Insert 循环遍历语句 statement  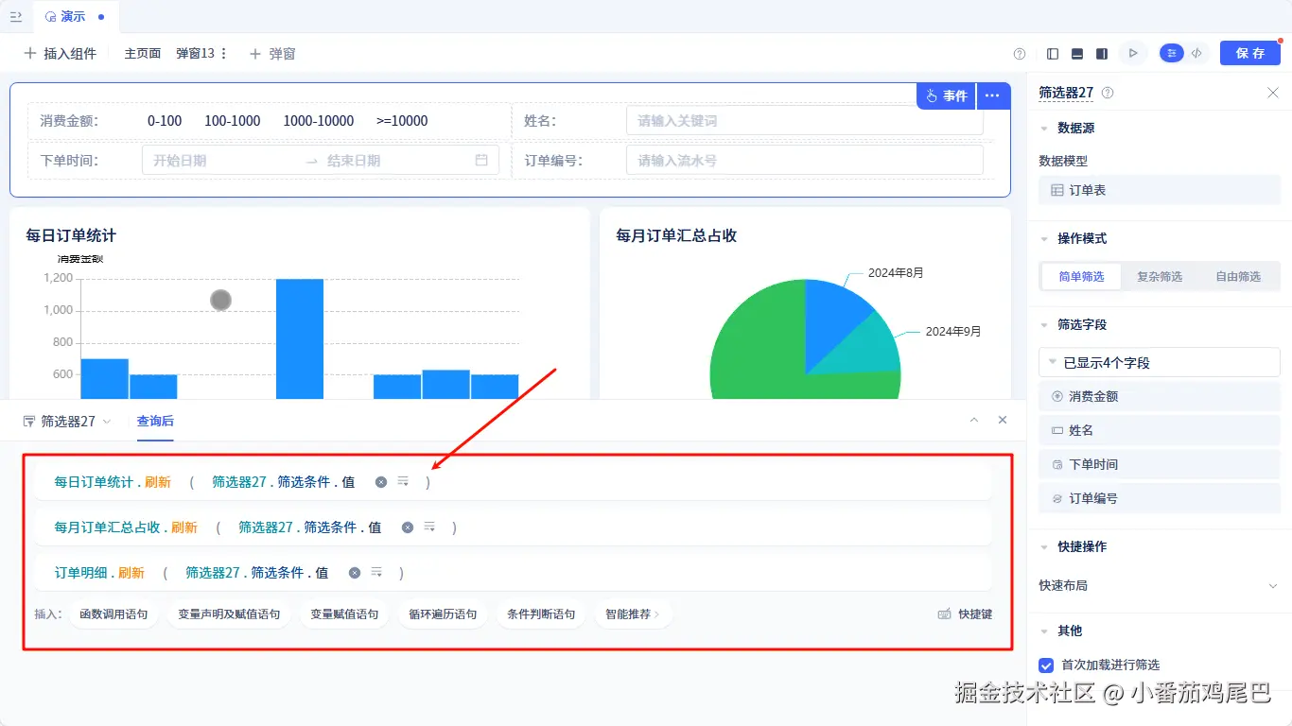click(x=443, y=614)
